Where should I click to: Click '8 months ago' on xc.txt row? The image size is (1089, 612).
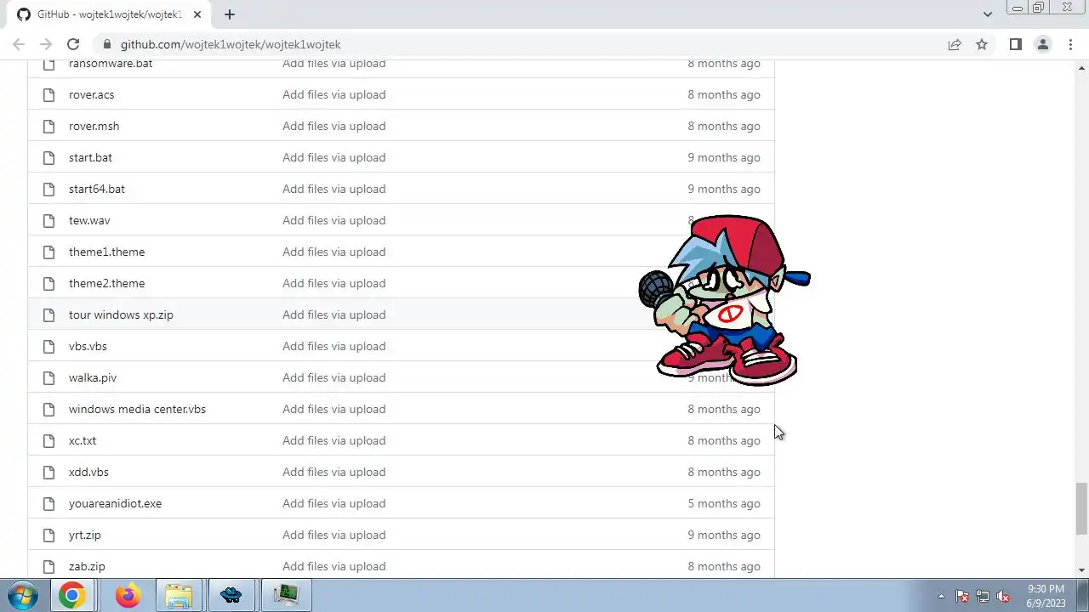724,440
